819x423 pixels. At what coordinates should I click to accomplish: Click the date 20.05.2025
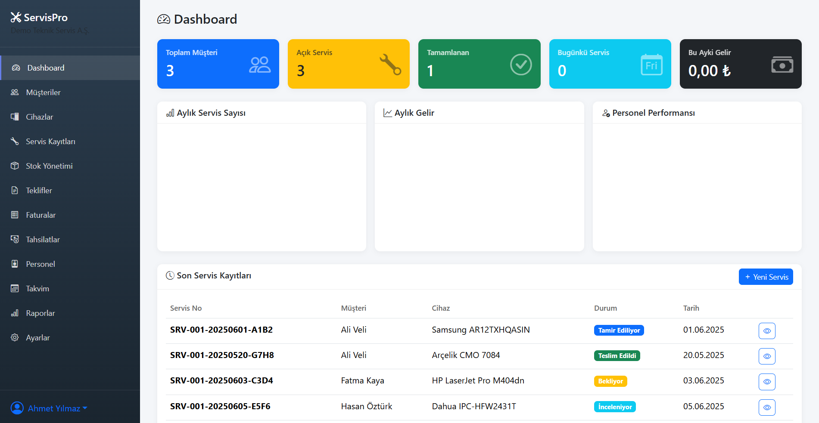[x=704, y=355]
